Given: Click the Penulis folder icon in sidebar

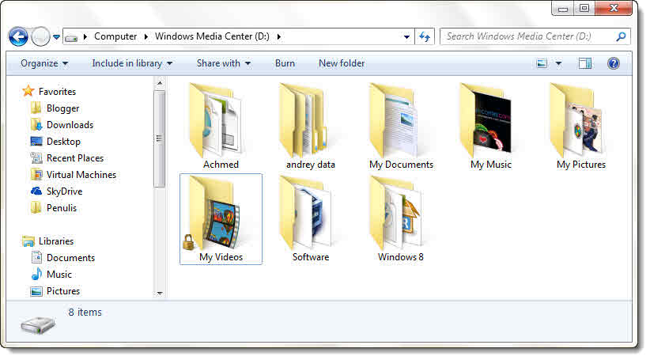Looking at the screenshot, I should [x=36, y=207].
